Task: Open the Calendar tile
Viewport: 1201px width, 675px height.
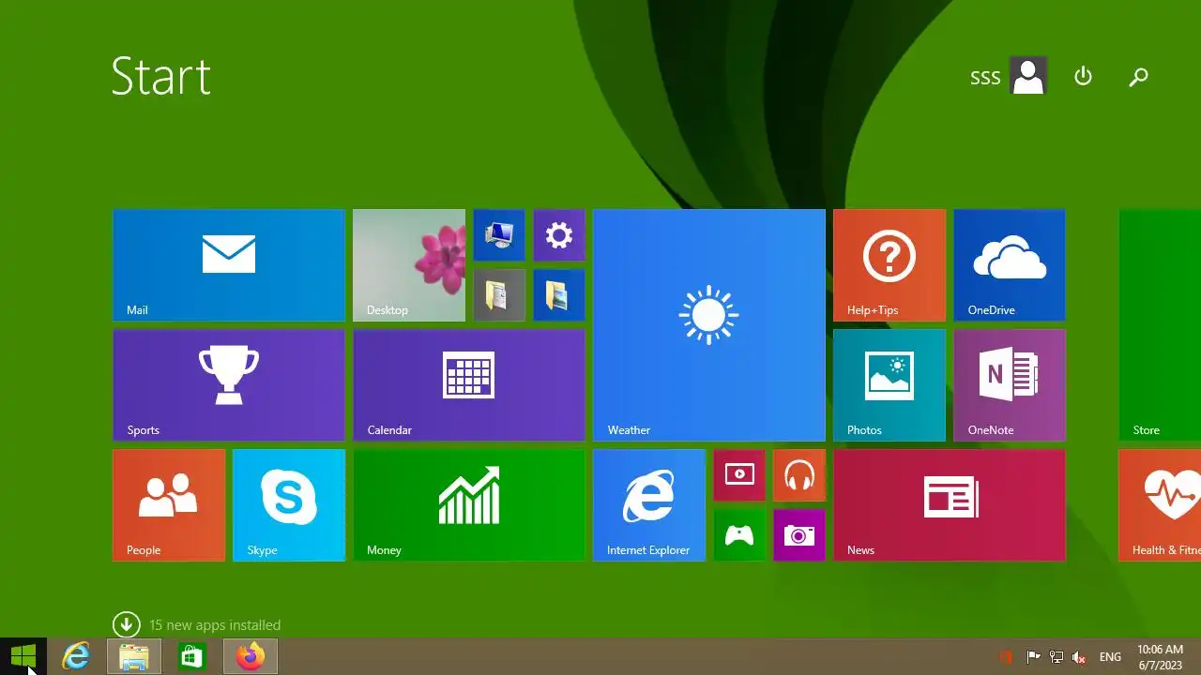Action: click(469, 385)
